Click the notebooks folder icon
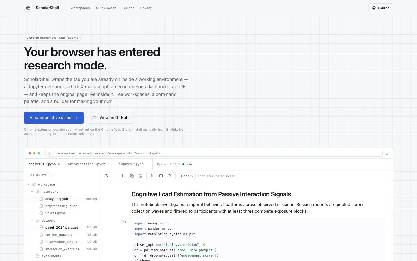Viewport: 417px width, 261px height. pos(38,192)
